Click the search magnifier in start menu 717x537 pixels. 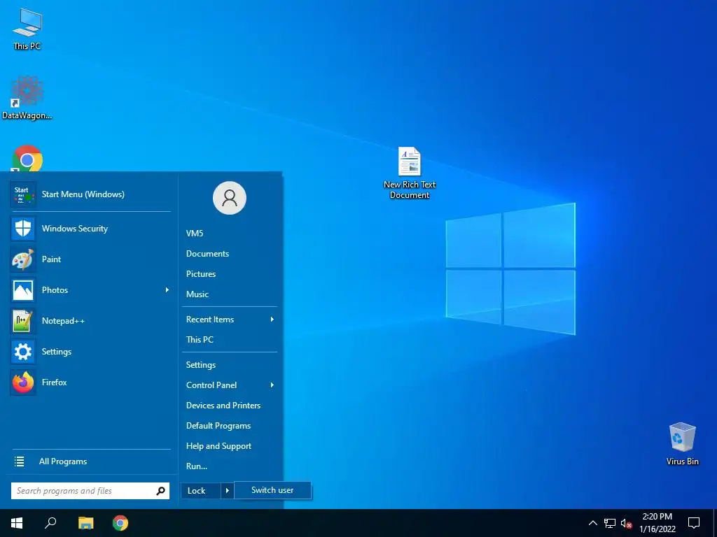point(160,491)
